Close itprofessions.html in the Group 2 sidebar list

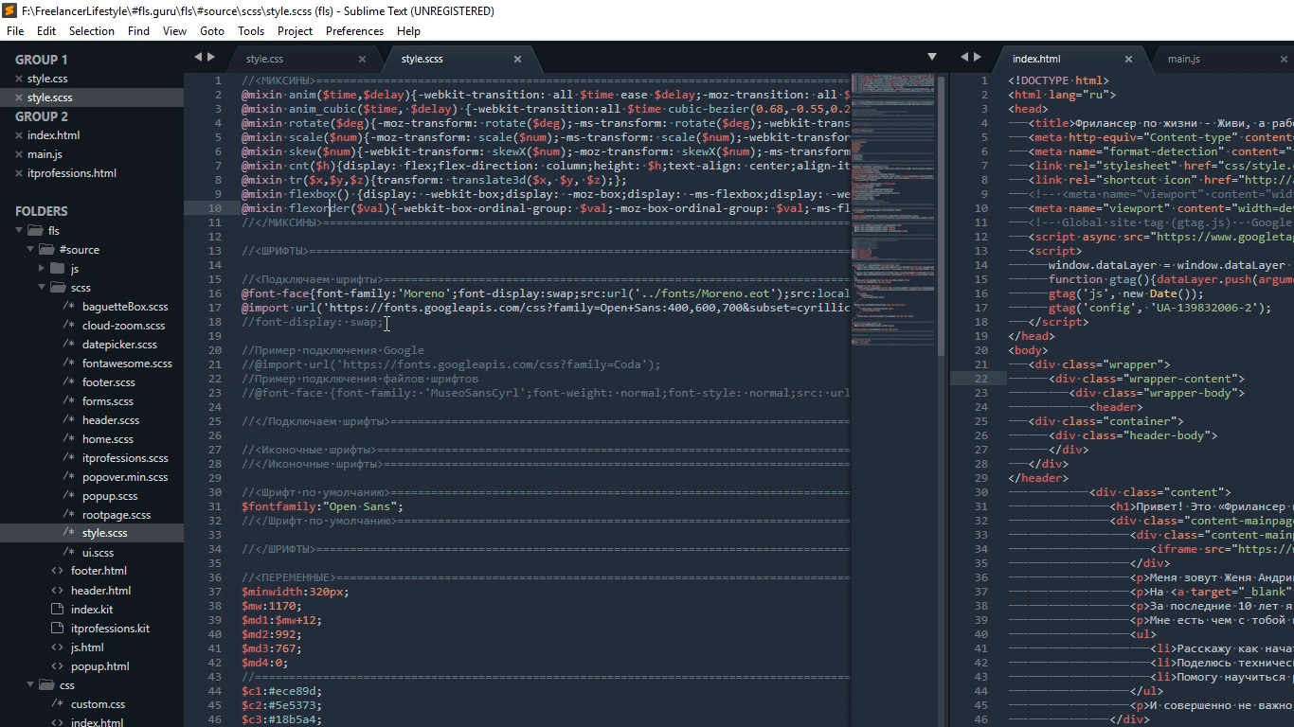click(19, 173)
